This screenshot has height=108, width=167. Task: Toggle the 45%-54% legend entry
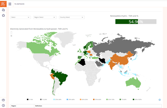84,99
